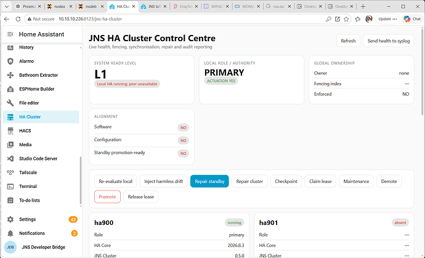The width and height of the screenshot is (425, 258).
Task: Click Notifications badge showing 2
Action: point(75,233)
